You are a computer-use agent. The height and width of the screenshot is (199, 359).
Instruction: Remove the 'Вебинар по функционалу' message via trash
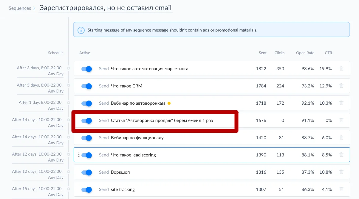[x=341, y=138]
